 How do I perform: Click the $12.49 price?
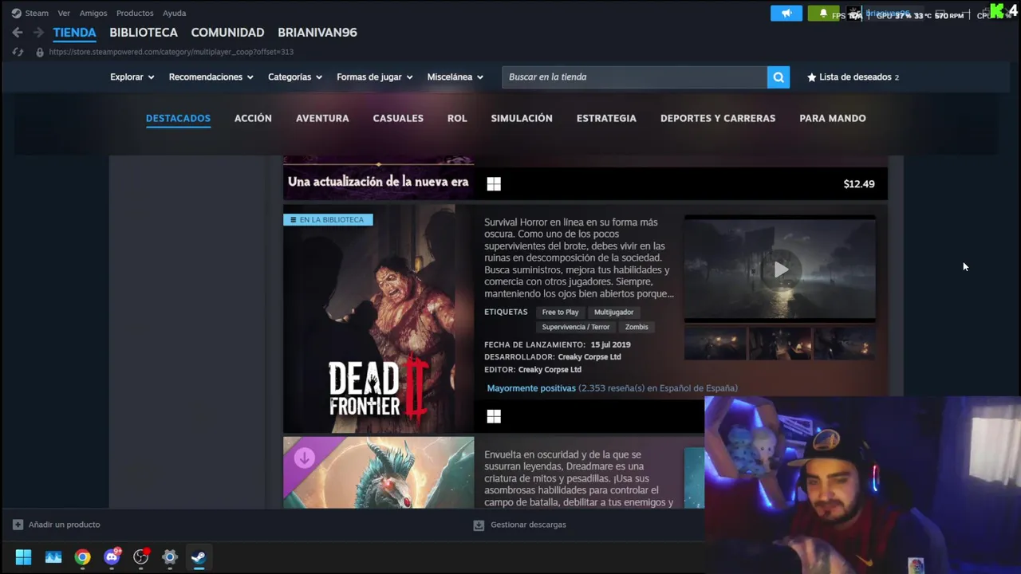pos(859,184)
